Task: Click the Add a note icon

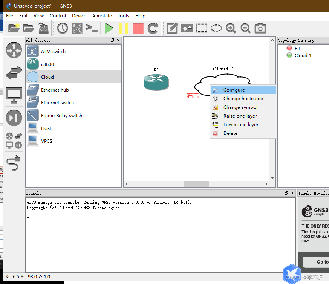Action: coord(172,28)
